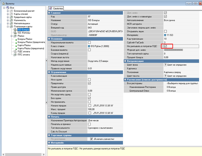The image size is (202, 156).
Task: Click the ПДС оплата currency icon
Action: pos(15,51)
